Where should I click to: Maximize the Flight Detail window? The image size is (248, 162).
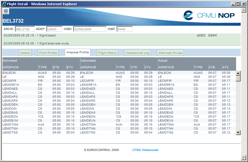[238, 4]
